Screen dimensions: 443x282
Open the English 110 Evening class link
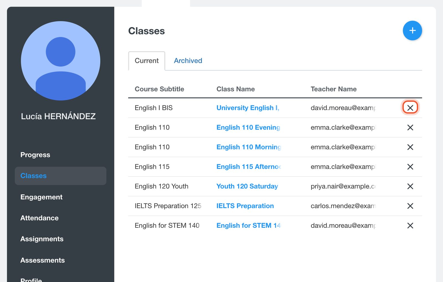[248, 127]
